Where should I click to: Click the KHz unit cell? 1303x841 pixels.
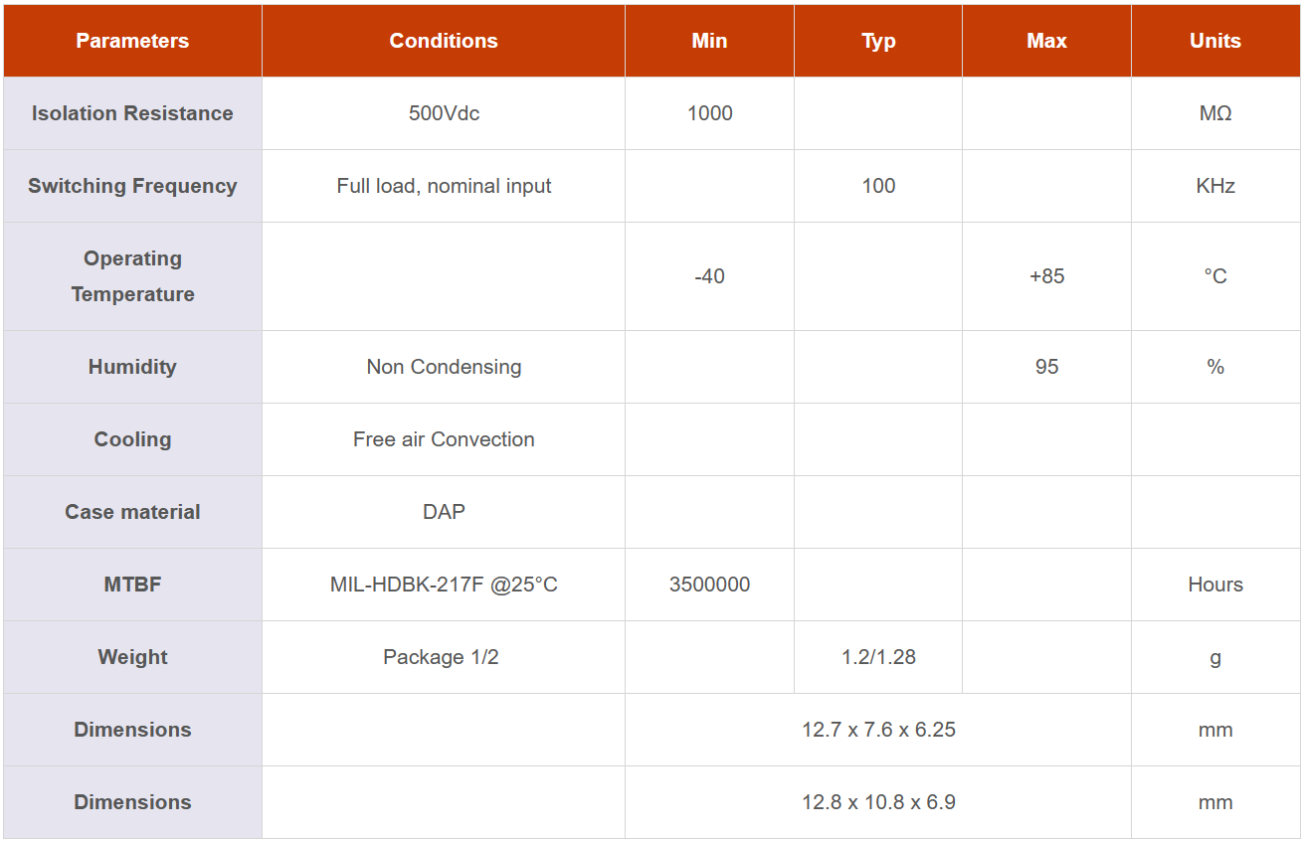[x=1215, y=186]
